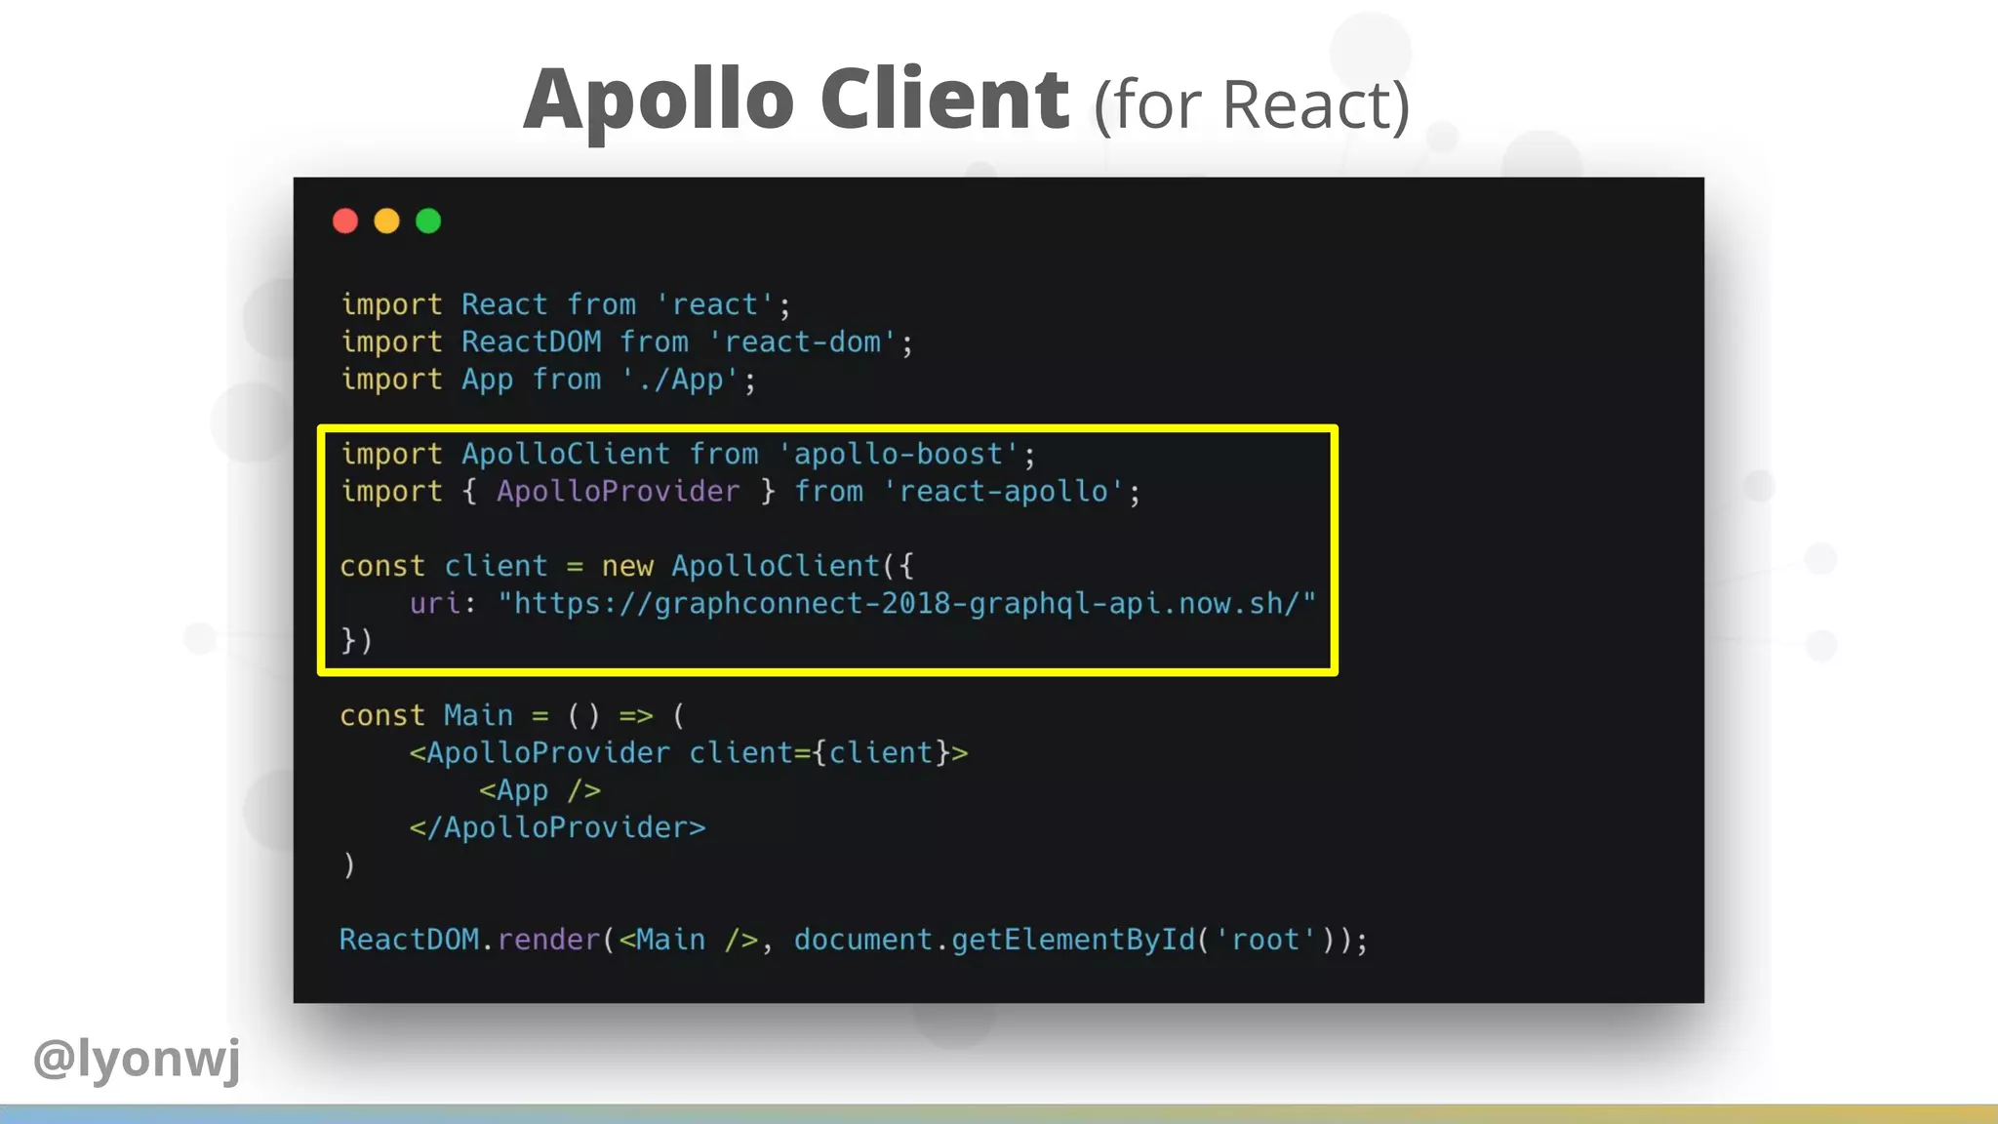Viewport: 1998px width, 1124px height.
Task: Click the '<App />' JSX element
Action: (539, 790)
